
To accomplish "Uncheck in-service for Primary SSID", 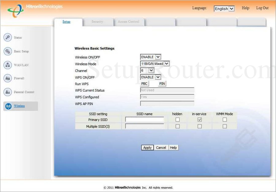I will tap(199, 120).
